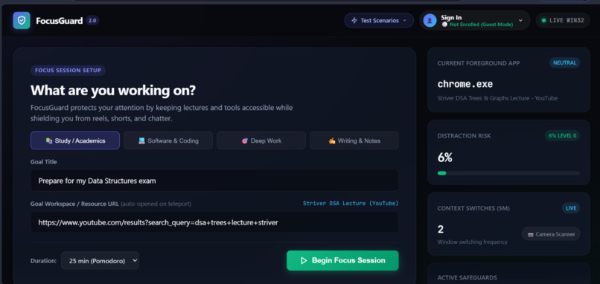Viewport: 600px width, 284px height.
Task: Click the 2.0 version badge
Action: pyautogui.click(x=92, y=21)
